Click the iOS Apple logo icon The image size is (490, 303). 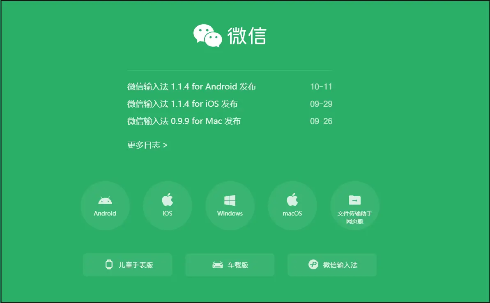pyautogui.click(x=168, y=200)
